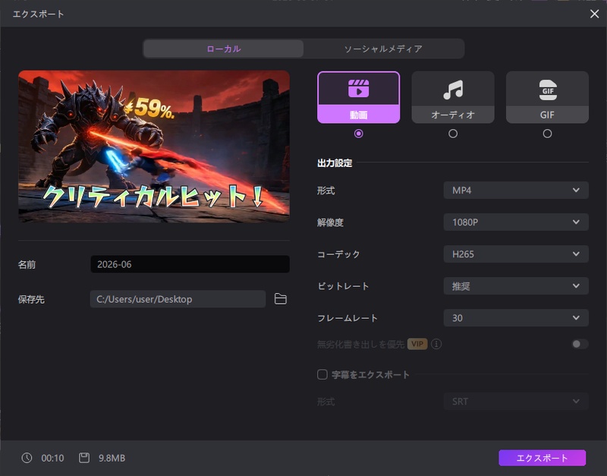Image resolution: width=607 pixels, height=476 pixels.
Task: Enable the 字幕をエクスポート checkbox
Action: click(x=322, y=374)
